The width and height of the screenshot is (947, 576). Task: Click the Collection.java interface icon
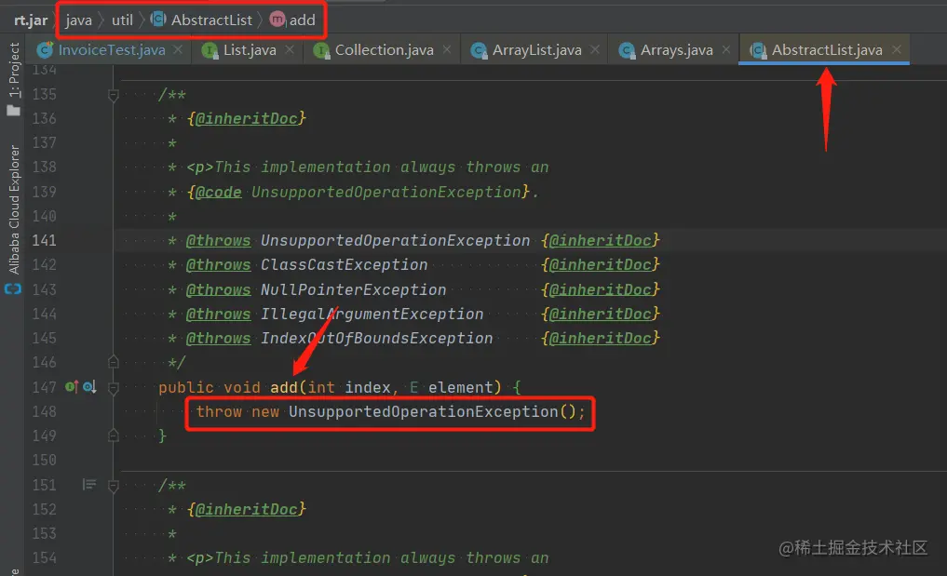321,51
